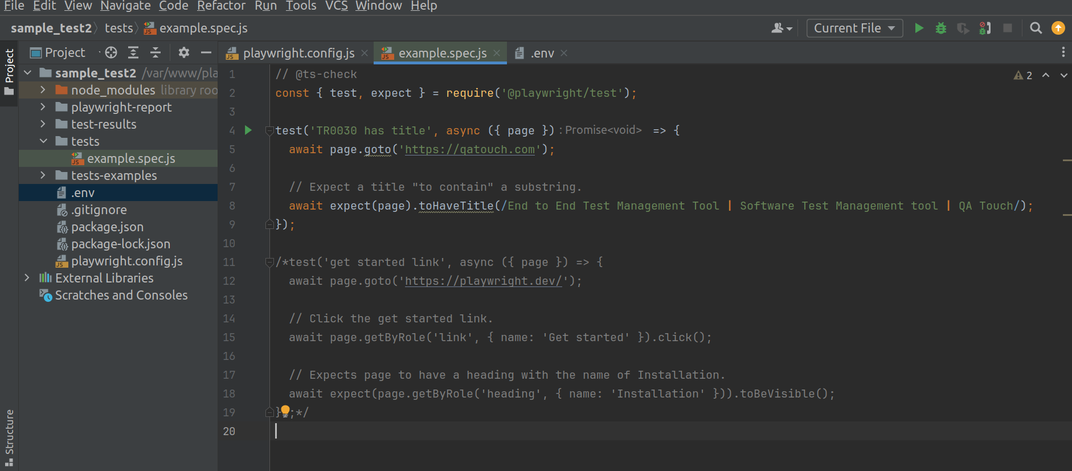Click the stop execution square icon
1072x471 pixels.
[1008, 28]
